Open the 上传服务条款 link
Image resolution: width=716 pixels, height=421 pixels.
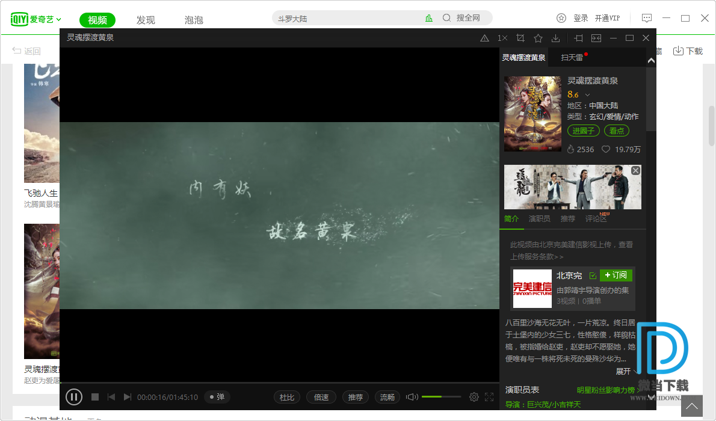pos(537,257)
